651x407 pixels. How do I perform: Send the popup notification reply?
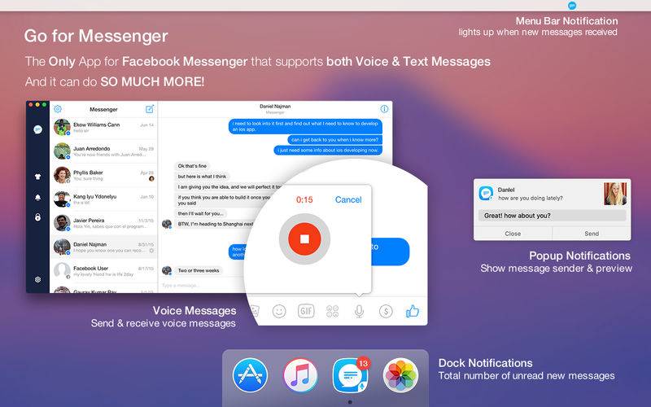coord(592,234)
